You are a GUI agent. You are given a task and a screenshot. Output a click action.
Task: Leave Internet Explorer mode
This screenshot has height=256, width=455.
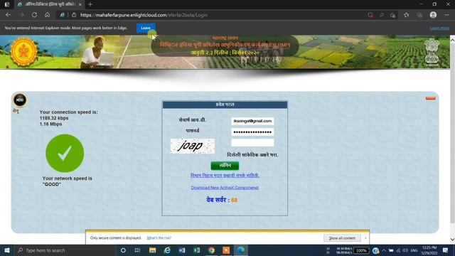point(146,28)
